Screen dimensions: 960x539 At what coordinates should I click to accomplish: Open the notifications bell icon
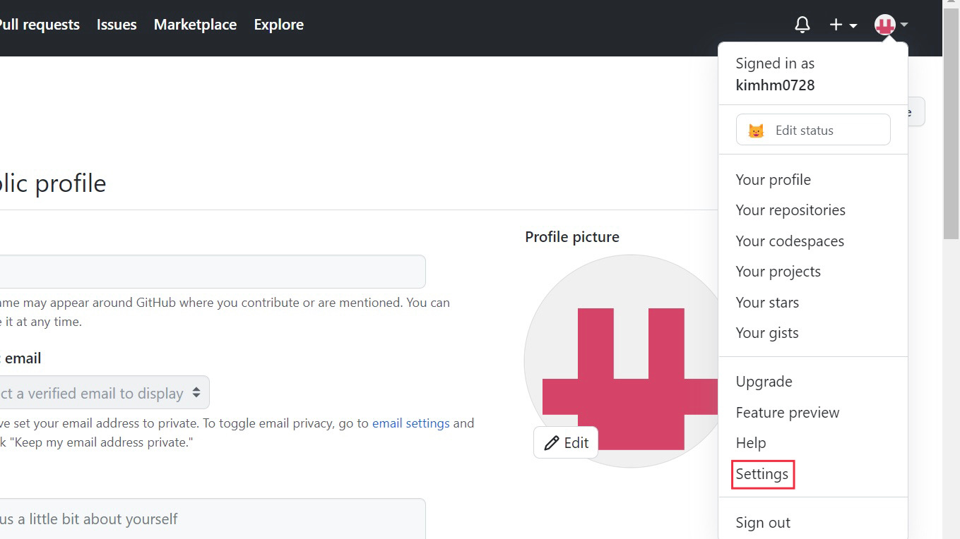(802, 25)
